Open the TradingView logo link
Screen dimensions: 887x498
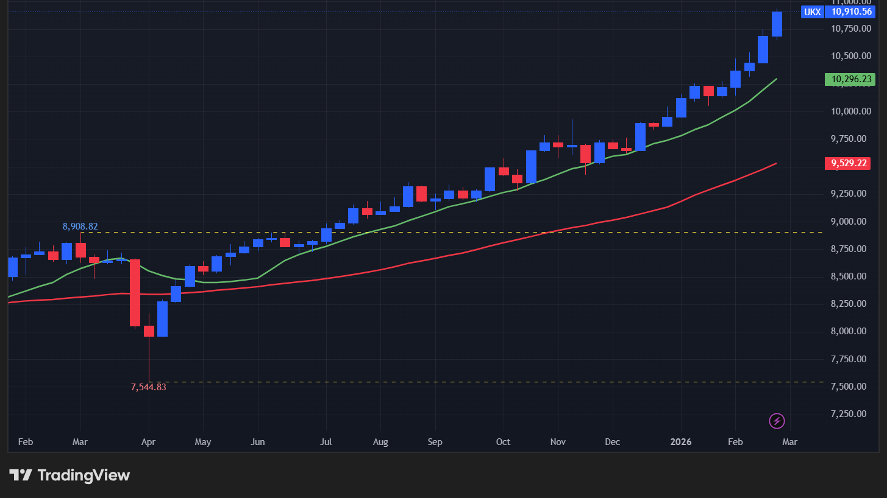pyautogui.click(x=69, y=475)
